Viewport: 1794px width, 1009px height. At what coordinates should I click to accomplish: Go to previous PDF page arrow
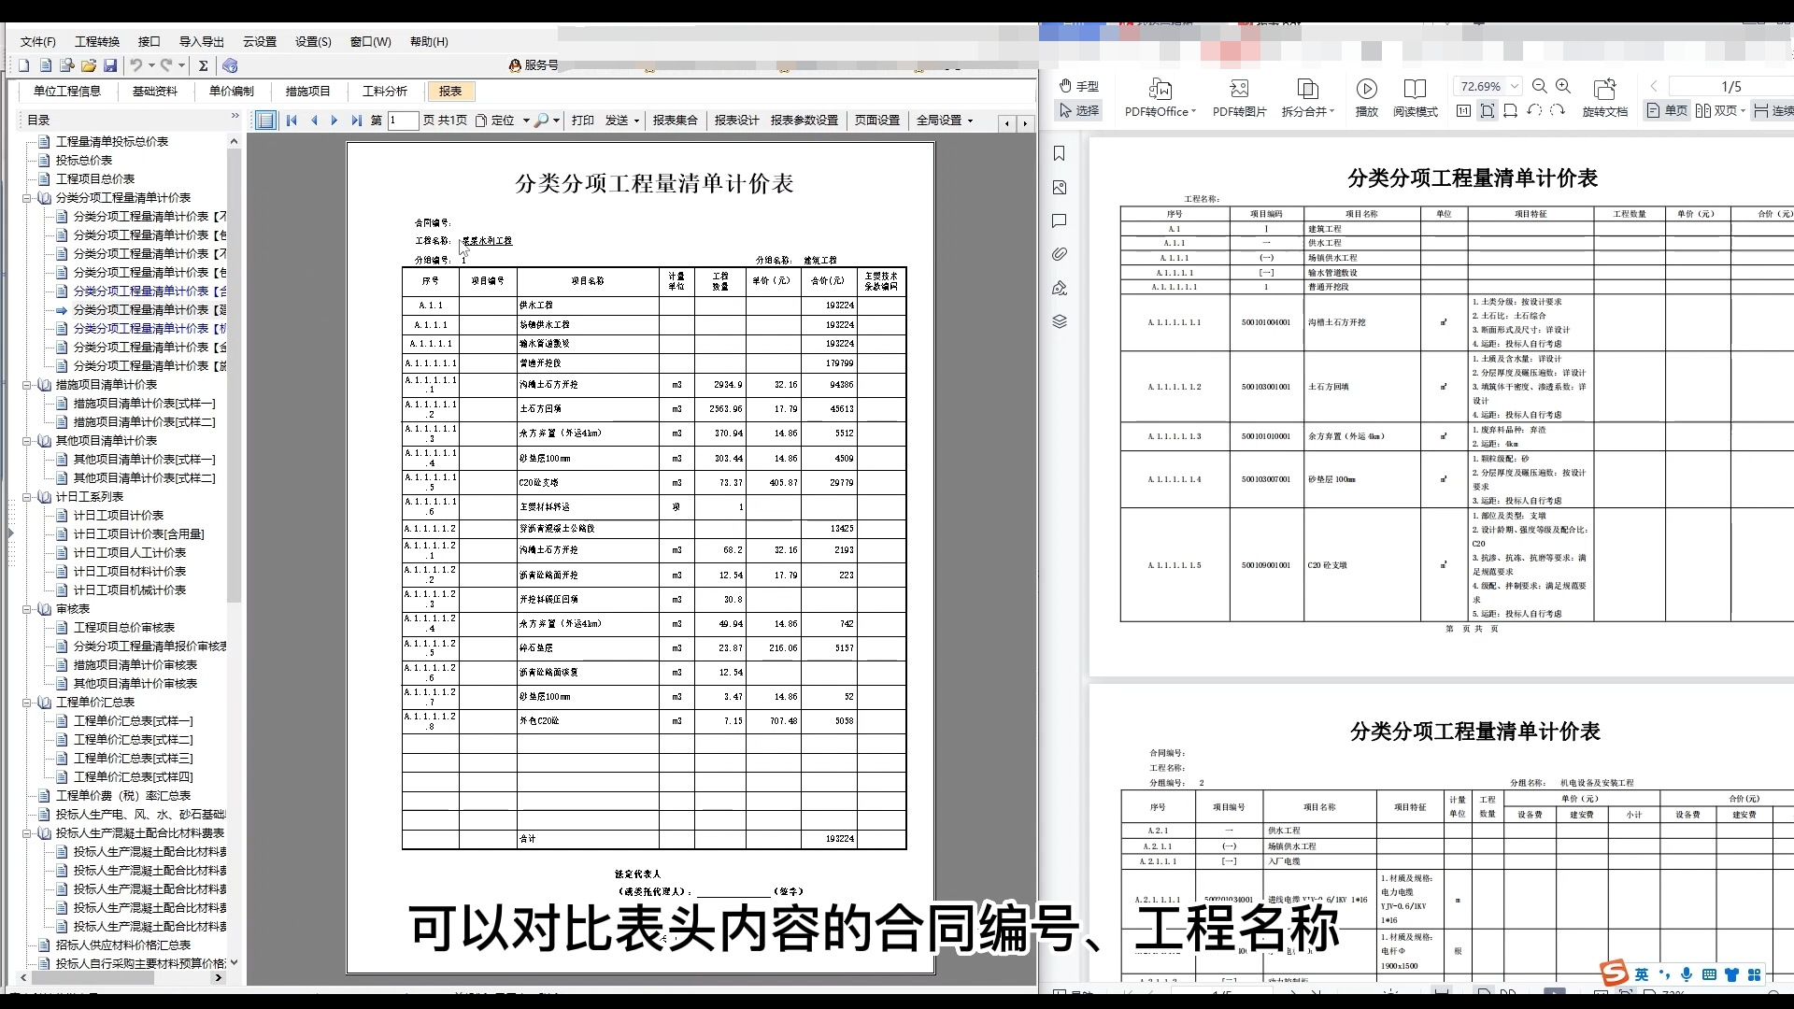click(1653, 86)
